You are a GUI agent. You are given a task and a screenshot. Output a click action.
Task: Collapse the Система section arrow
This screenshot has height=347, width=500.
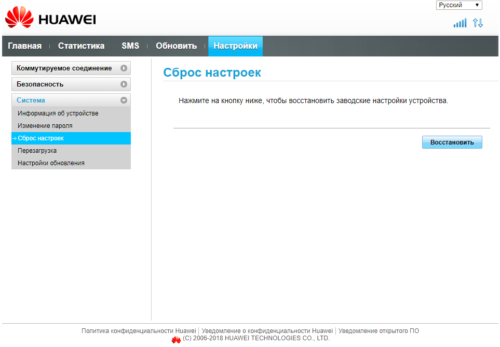[x=124, y=100]
